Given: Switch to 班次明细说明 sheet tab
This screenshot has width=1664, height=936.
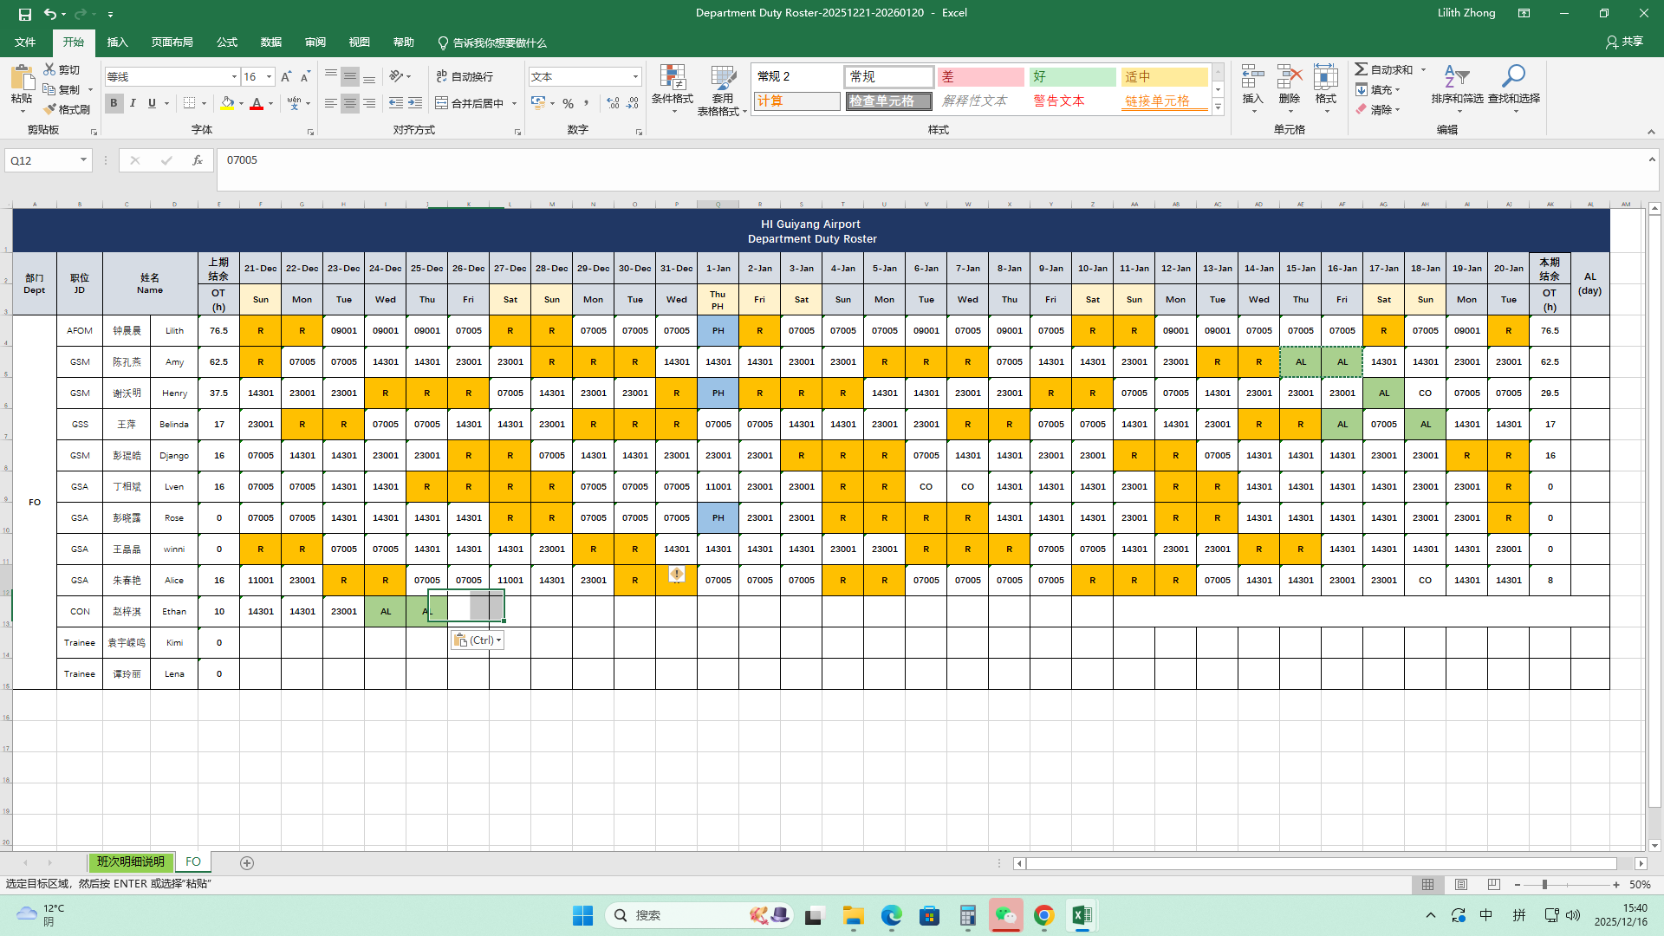Looking at the screenshot, I should click(130, 862).
